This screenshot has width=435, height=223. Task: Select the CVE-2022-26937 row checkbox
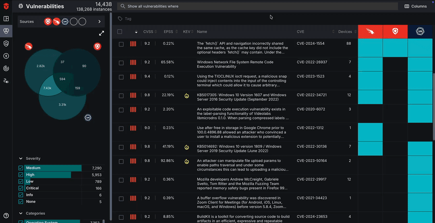121,62
